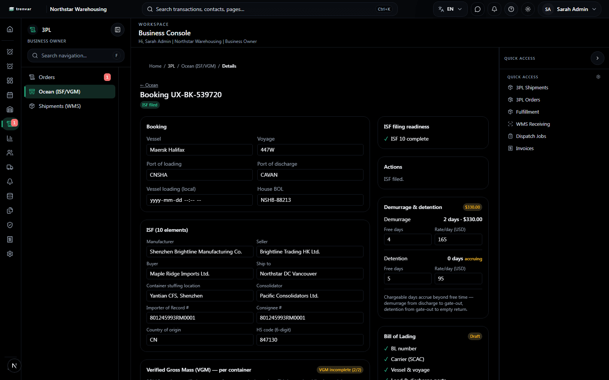The height and width of the screenshot is (380, 609).
Task: Open the Home icon in left rail
Action: [10, 29]
